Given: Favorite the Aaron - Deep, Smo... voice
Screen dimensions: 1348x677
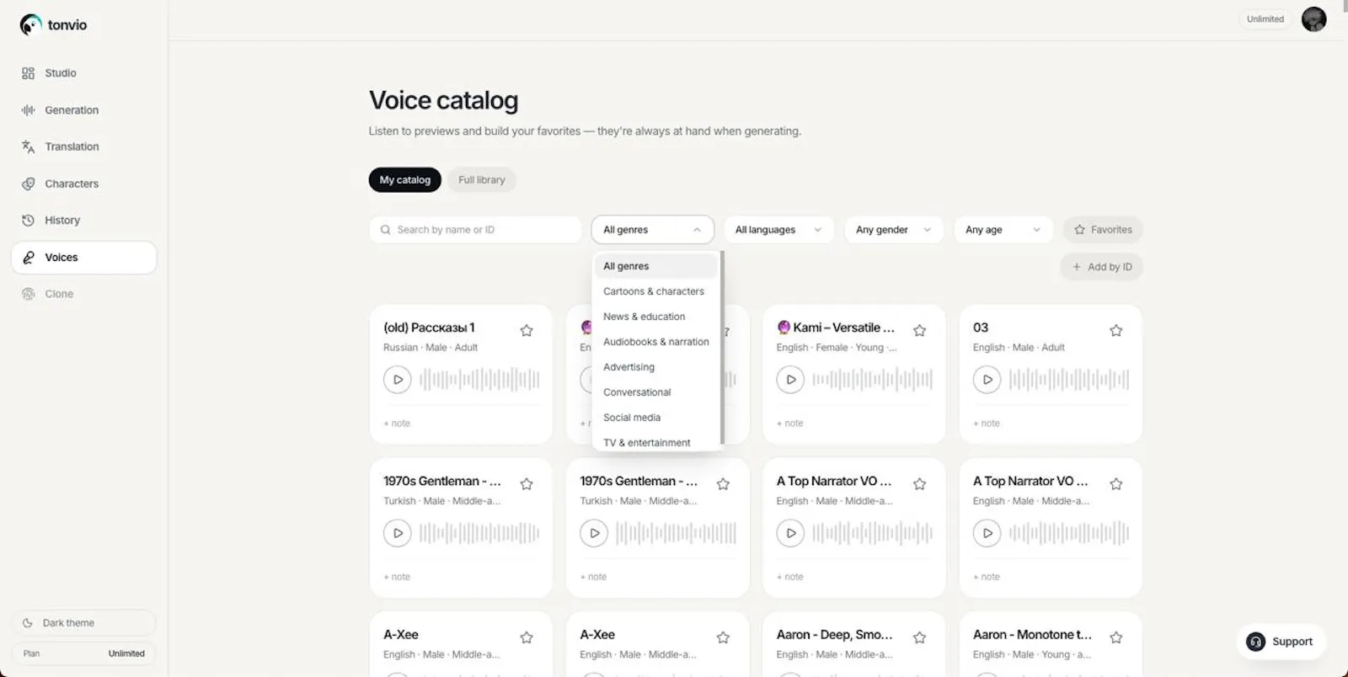Looking at the screenshot, I should (920, 637).
